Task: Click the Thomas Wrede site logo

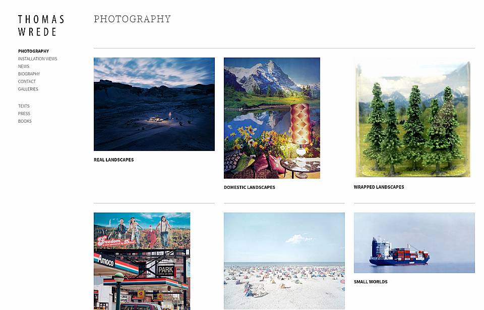Action: 41,25
